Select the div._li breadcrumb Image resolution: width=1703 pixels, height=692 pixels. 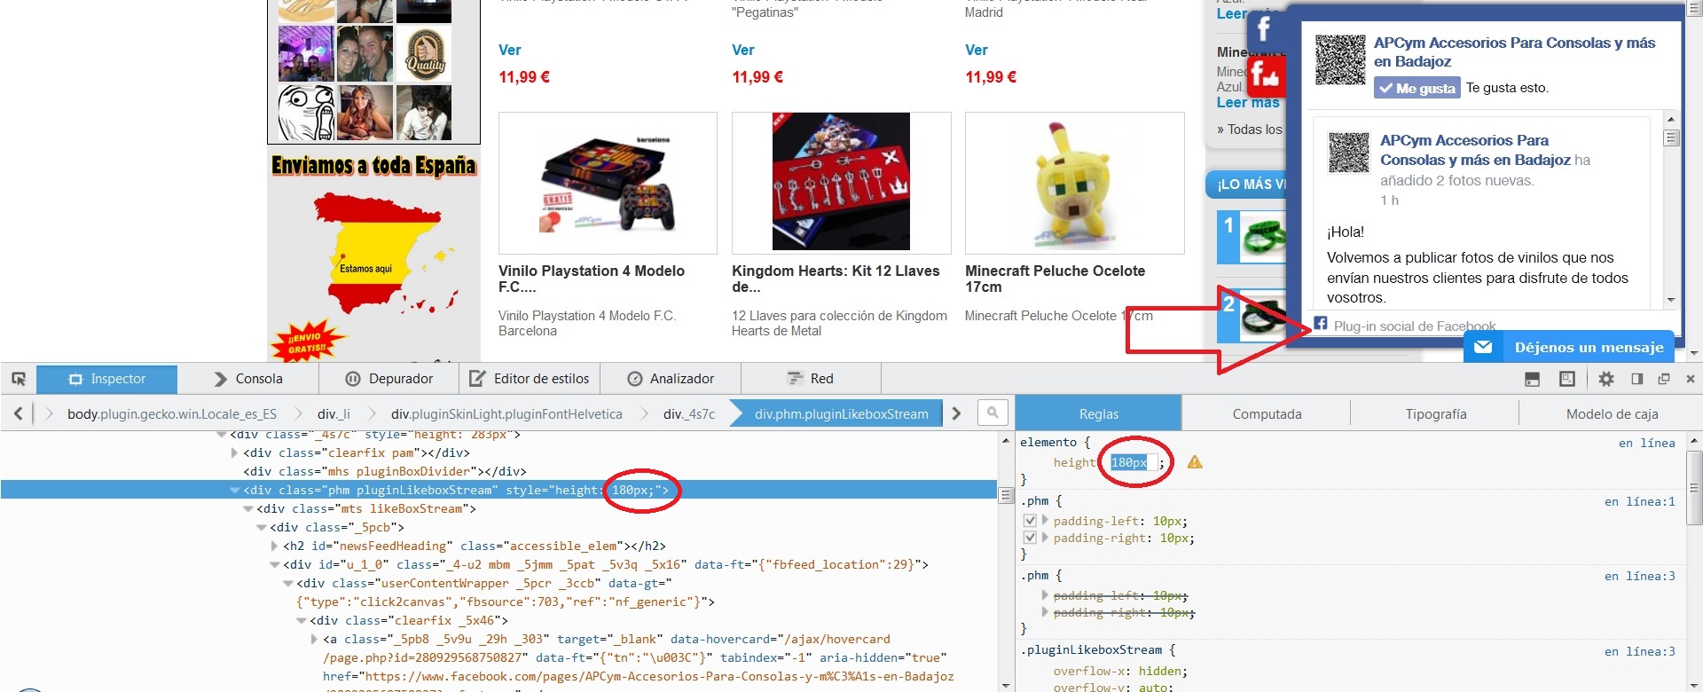[x=334, y=413]
